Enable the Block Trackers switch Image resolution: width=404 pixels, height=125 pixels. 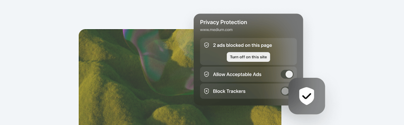[285, 91]
